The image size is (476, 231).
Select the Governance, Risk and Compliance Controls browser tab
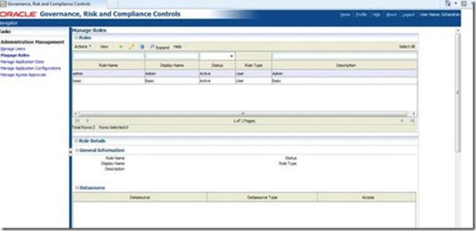pos(49,4)
